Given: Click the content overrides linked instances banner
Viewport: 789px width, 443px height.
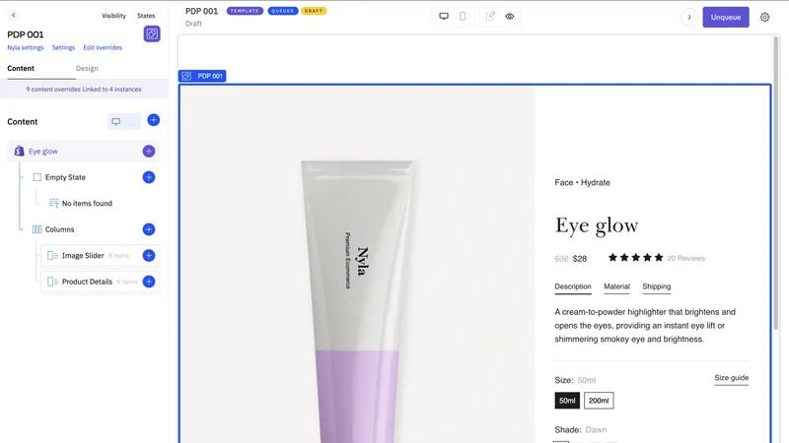Looking at the screenshot, I should 84,89.
